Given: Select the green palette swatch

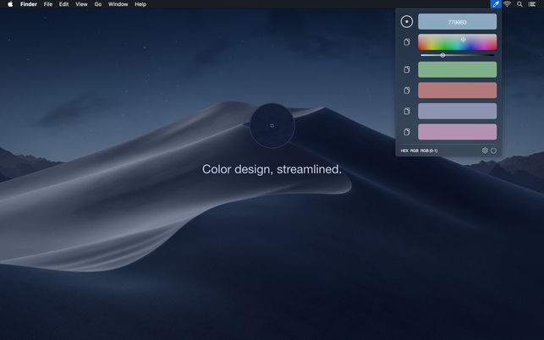Looking at the screenshot, I should 457,69.
